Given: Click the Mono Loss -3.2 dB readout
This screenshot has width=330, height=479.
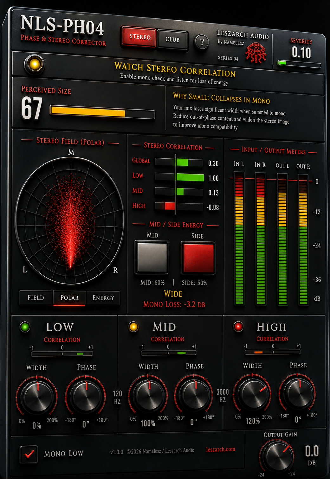Looking at the screenshot, I should tap(174, 305).
